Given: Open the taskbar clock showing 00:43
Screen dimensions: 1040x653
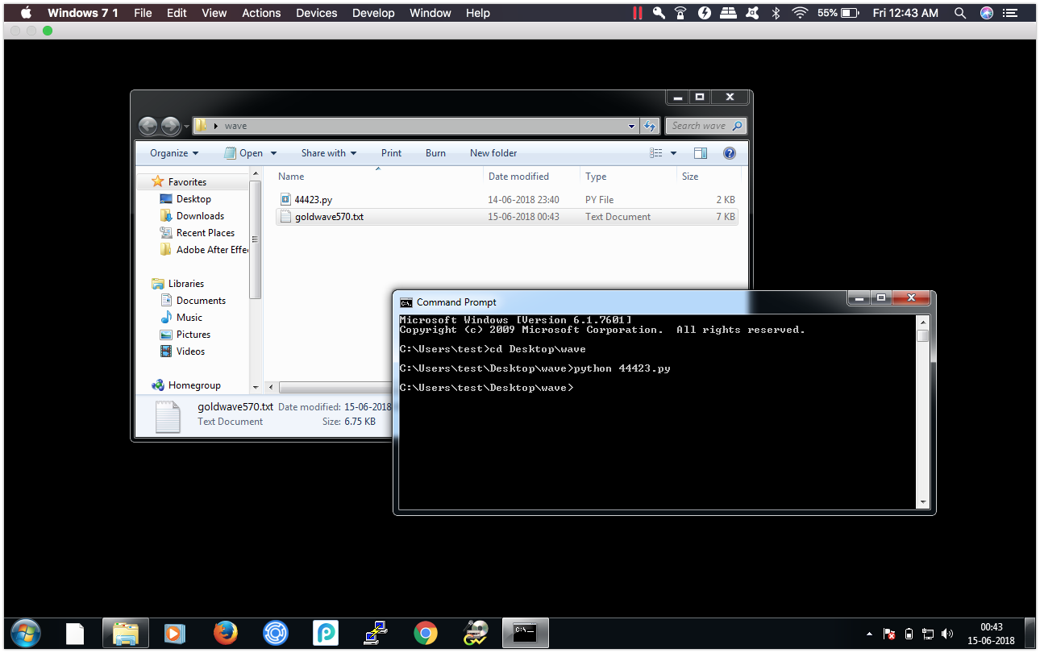Looking at the screenshot, I should tap(992, 633).
